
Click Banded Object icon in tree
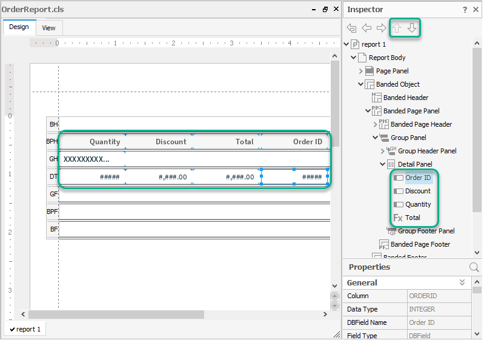370,84
